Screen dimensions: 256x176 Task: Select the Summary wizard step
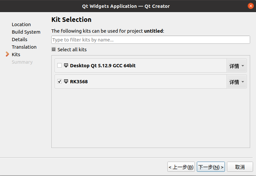(22, 62)
